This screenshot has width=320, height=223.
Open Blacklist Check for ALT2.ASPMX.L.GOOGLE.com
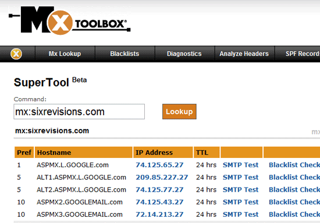294,190
